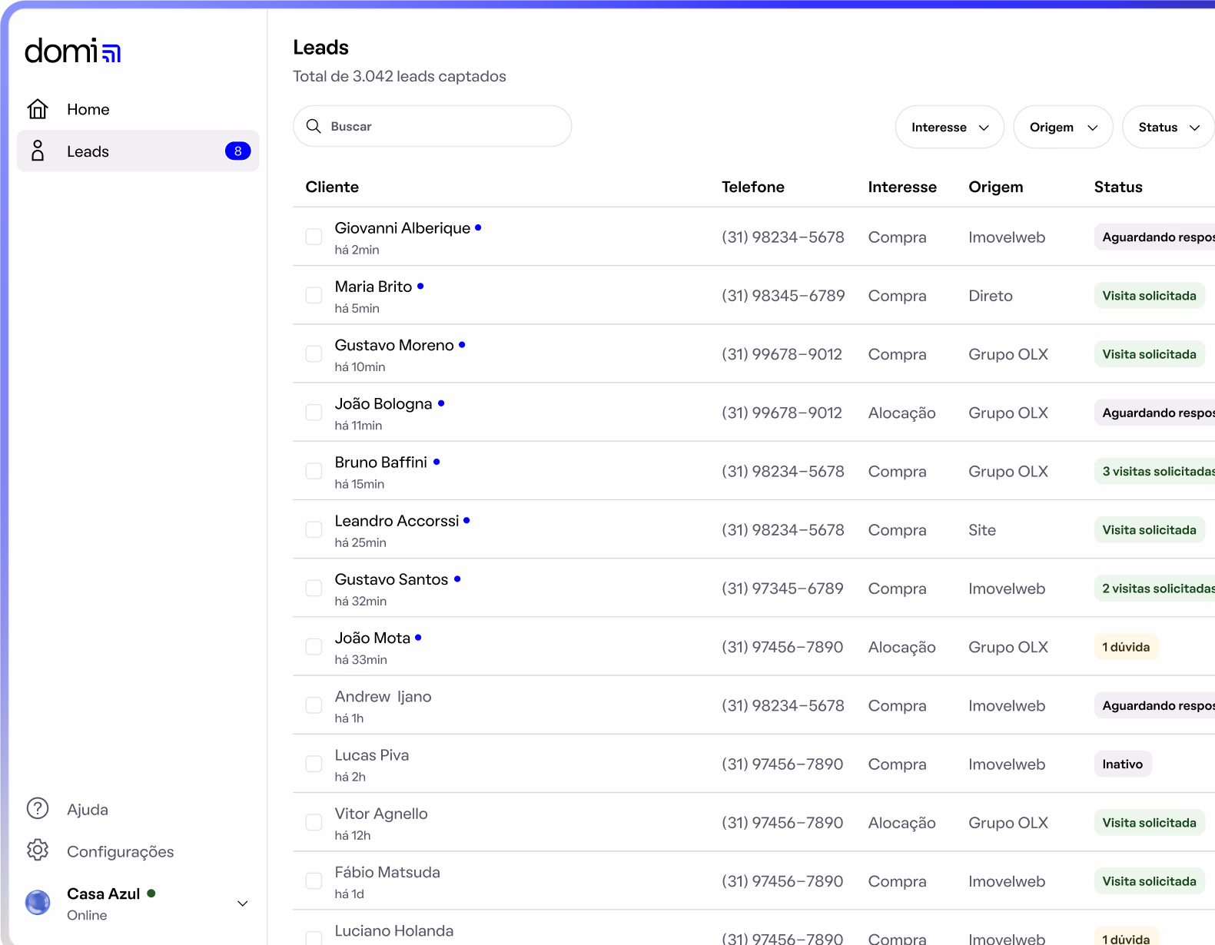
Task: Click Site origin in Leandro Accorssi's row
Action: (982, 530)
